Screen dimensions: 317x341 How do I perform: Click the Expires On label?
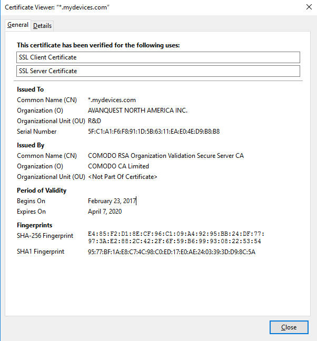tap(31, 212)
